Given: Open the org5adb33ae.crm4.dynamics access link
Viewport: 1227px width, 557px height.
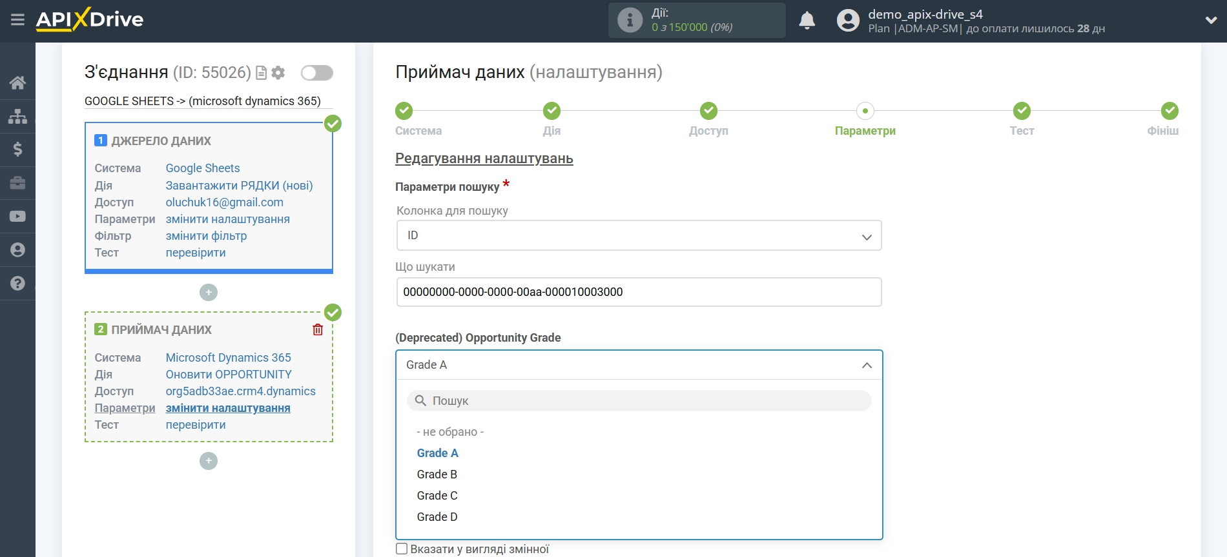Looking at the screenshot, I should 241,391.
